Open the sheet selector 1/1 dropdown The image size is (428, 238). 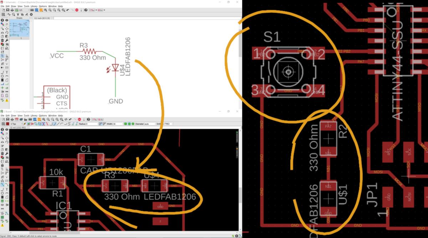click(x=24, y=10)
